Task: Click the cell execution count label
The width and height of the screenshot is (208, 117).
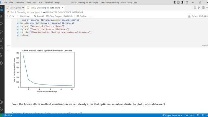Action: click(9, 45)
